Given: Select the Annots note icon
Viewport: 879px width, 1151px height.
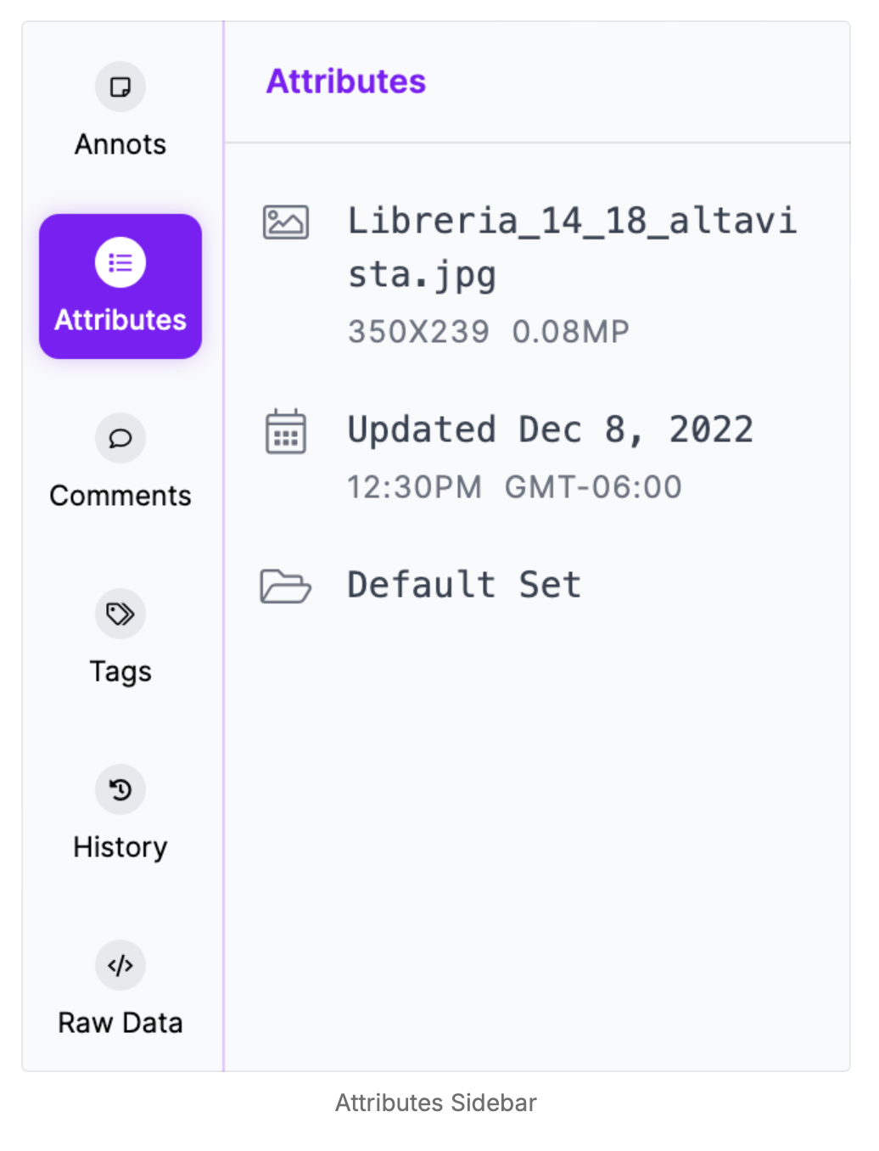Looking at the screenshot, I should point(120,87).
